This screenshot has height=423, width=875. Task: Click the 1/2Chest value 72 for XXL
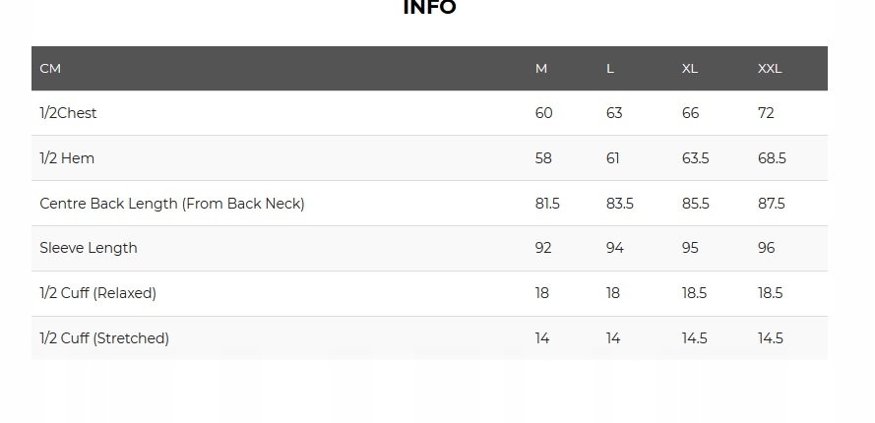[766, 113]
